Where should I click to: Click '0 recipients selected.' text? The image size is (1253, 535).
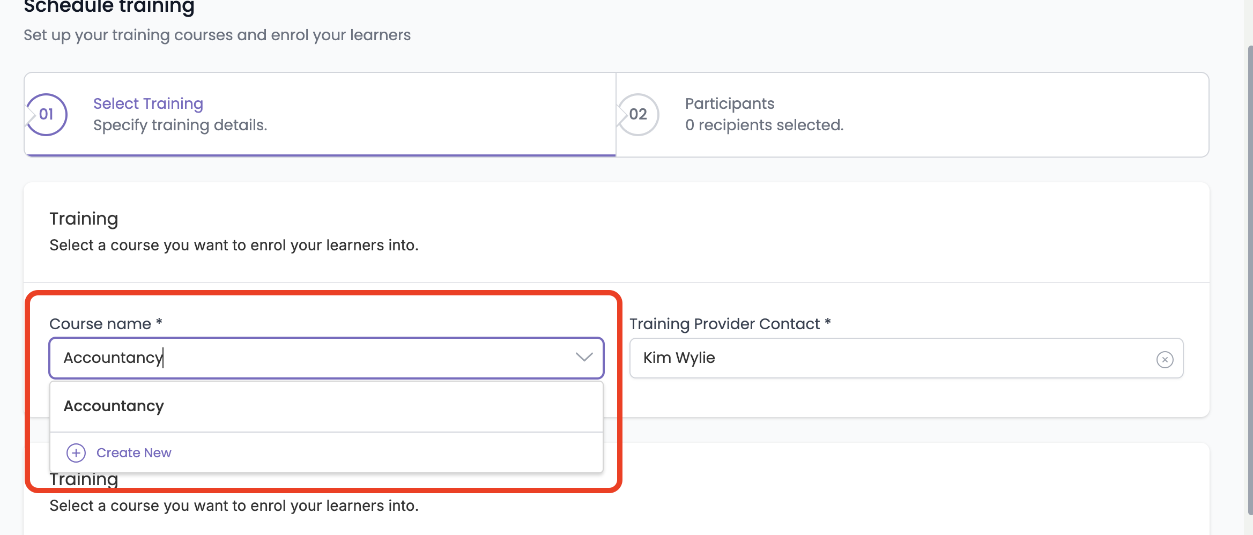click(764, 125)
